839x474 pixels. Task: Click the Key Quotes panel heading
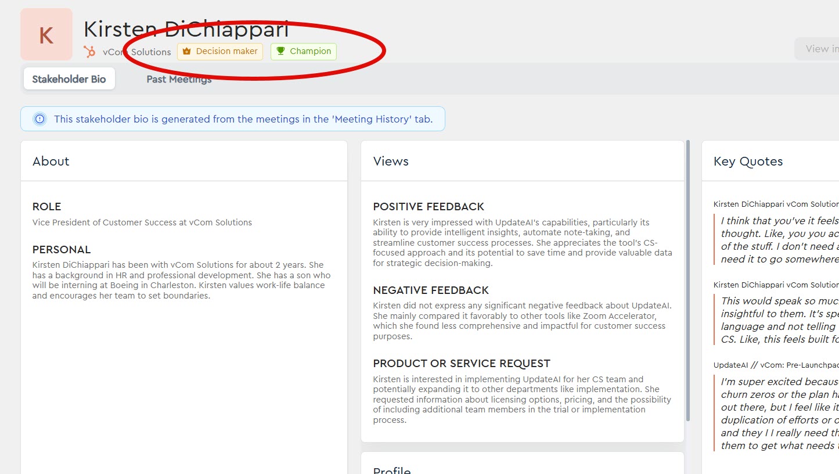point(748,161)
